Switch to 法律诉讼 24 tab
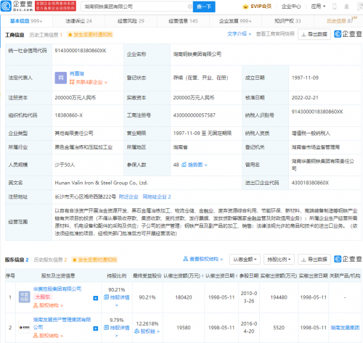363x343 pixels. pos(78,21)
